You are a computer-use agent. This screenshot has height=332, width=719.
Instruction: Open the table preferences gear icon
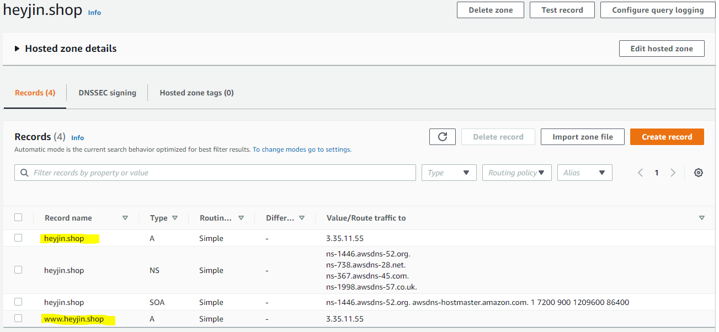pyautogui.click(x=698, y=173)
